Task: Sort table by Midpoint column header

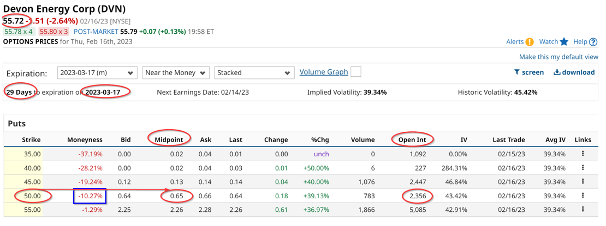Action: click(x=169, y=140)
